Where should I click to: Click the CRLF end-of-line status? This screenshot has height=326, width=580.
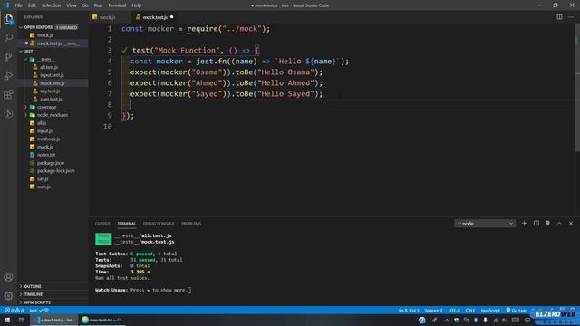(469, 310)
